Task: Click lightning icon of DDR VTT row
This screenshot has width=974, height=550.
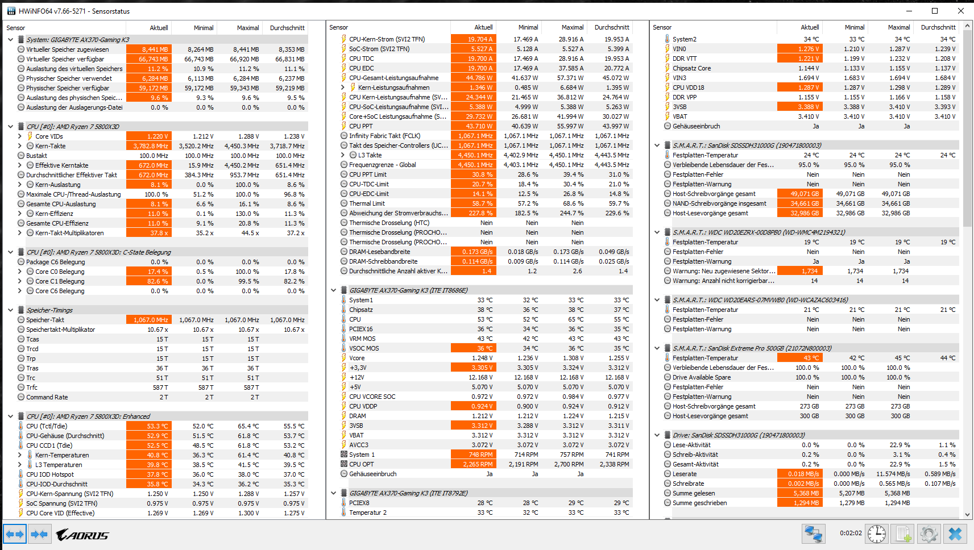Action: click(668, 59)
